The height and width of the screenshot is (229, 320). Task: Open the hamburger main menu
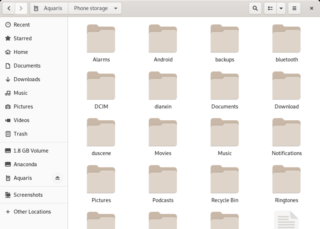pyautogui.click(x=294, y=8)
